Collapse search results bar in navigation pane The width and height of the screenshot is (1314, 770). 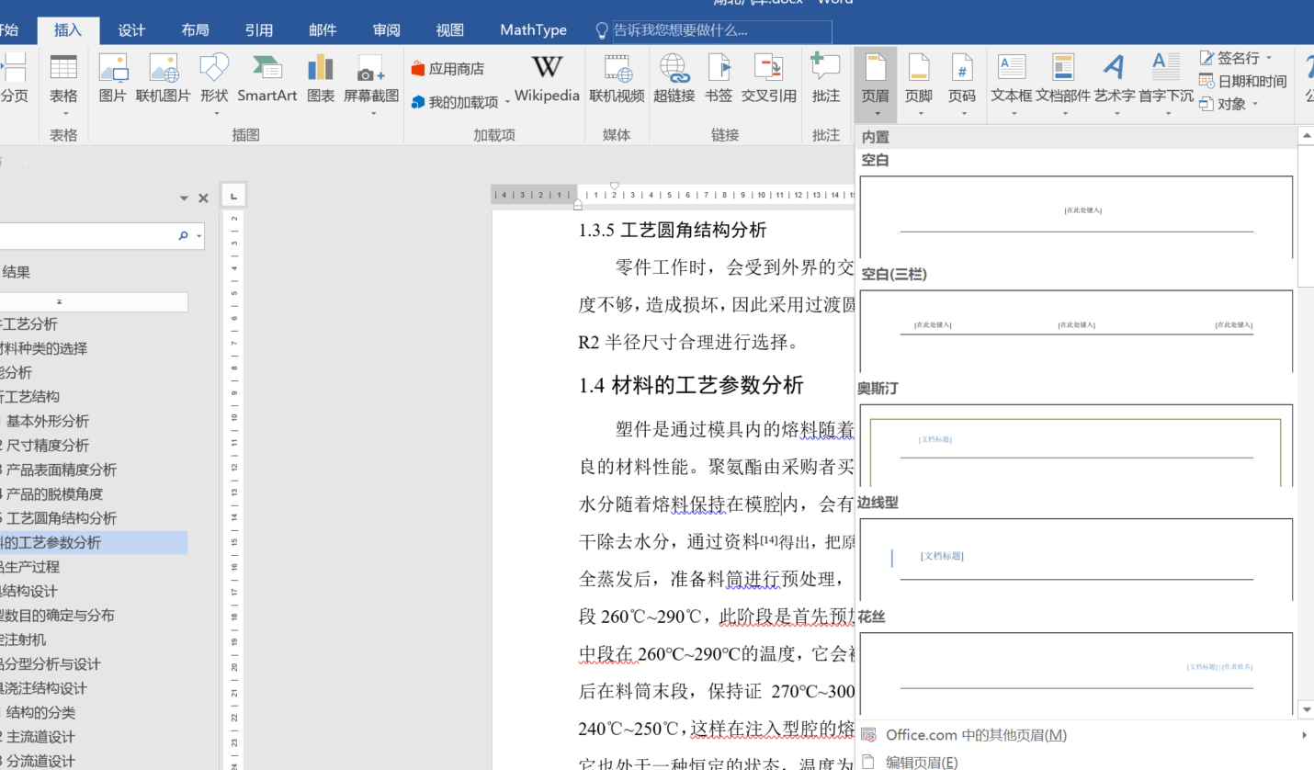[94, 301]
